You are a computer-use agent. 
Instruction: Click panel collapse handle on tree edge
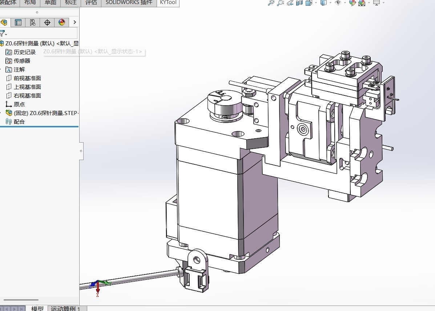tap(81, 151)
